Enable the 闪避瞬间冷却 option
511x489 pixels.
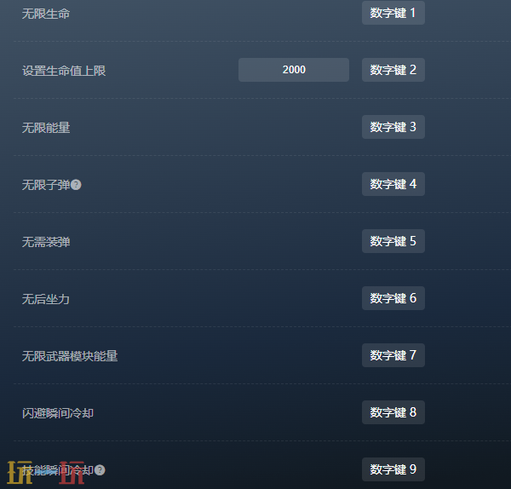(x=58, y=413)
